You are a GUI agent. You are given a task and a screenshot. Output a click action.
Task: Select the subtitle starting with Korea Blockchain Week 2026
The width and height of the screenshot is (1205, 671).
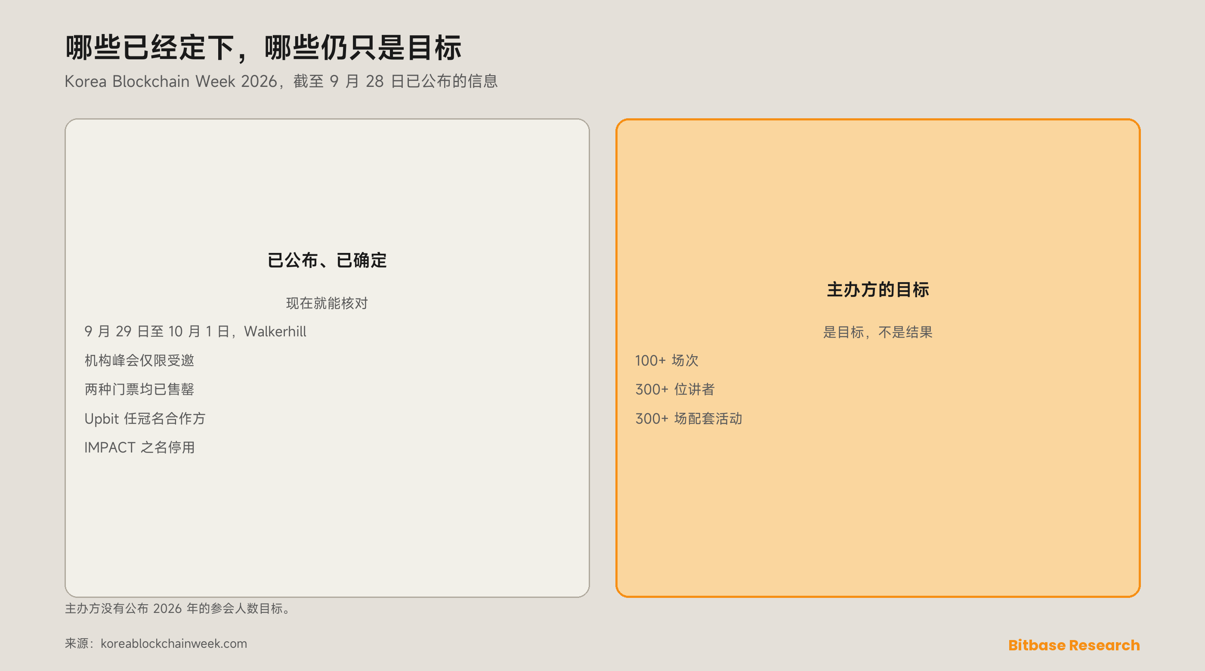coord(281,81)
